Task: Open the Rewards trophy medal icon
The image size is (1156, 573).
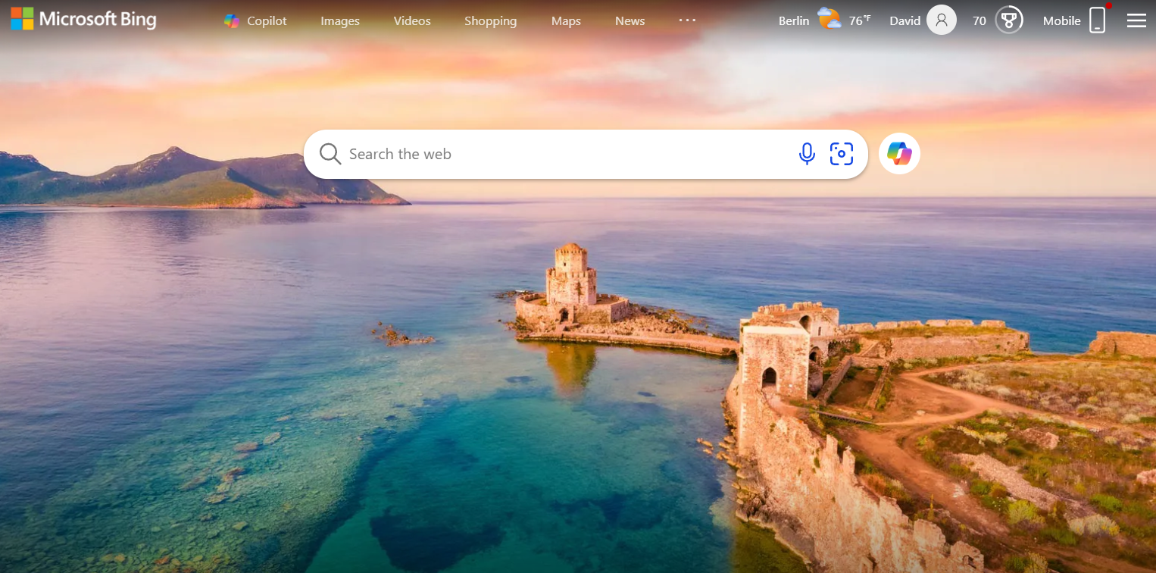Action: click(1008, 20)
